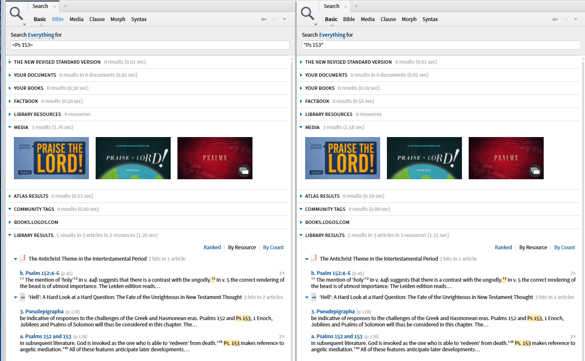The width and height of the screenshot is (585, 361).
Task: Open the Morph search tab in right panel
Action: tap(409, 19)
